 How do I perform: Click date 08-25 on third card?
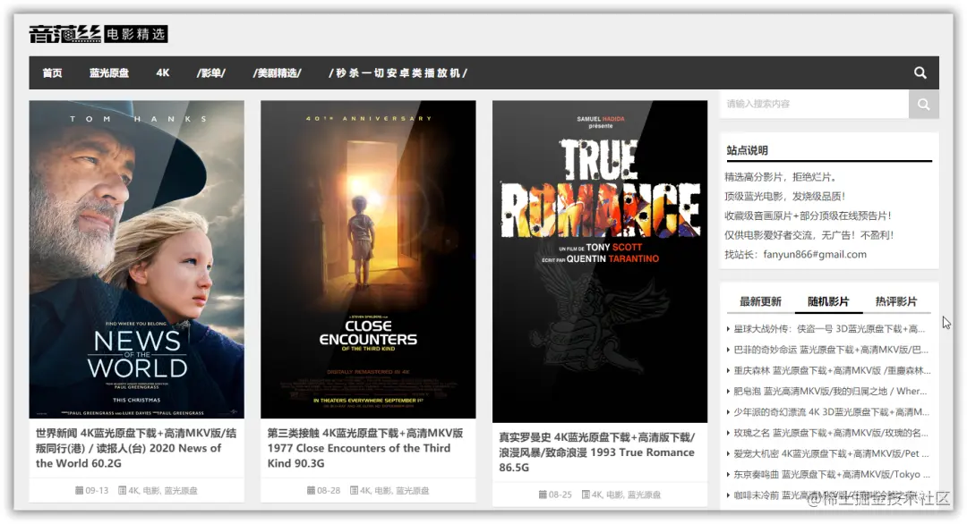pos(560,495)
